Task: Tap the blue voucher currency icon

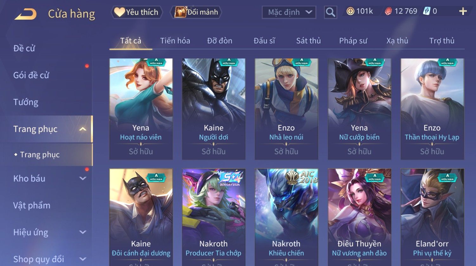Action: click(x=427, y=11)
